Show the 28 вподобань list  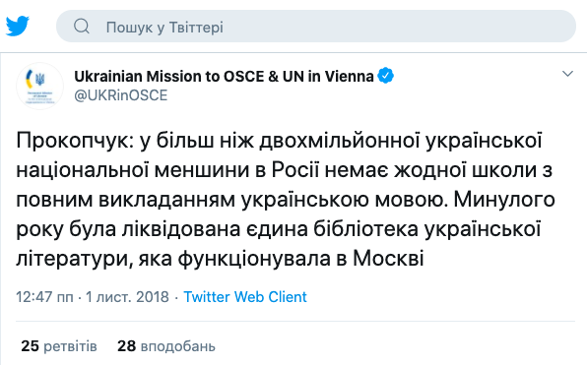(166, 346)
